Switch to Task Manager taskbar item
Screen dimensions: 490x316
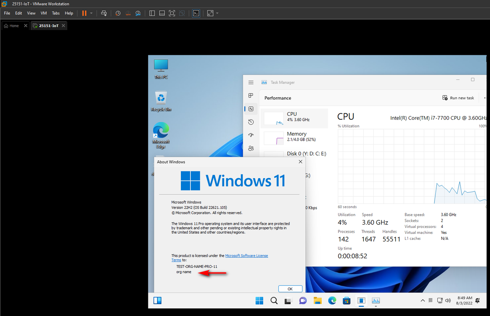[x=376, y=301]
